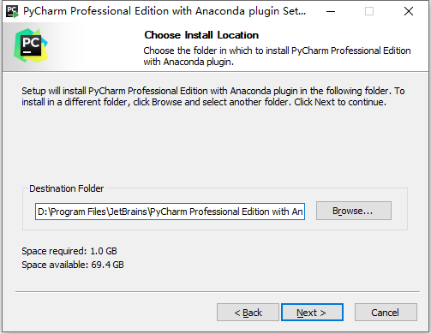This screenshot has height=334, width=431.
Task: Cancel the PyCharm installation
Action: click(386, 313)
